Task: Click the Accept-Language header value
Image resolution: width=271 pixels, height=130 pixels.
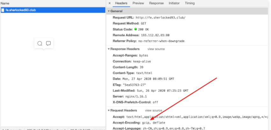Action: pyautogui.click(x=174, y=129)
